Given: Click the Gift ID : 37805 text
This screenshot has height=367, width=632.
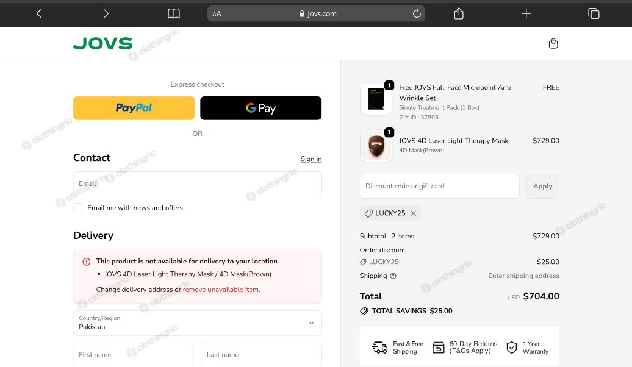Looking at the screenshot, I should click(418, 117).
